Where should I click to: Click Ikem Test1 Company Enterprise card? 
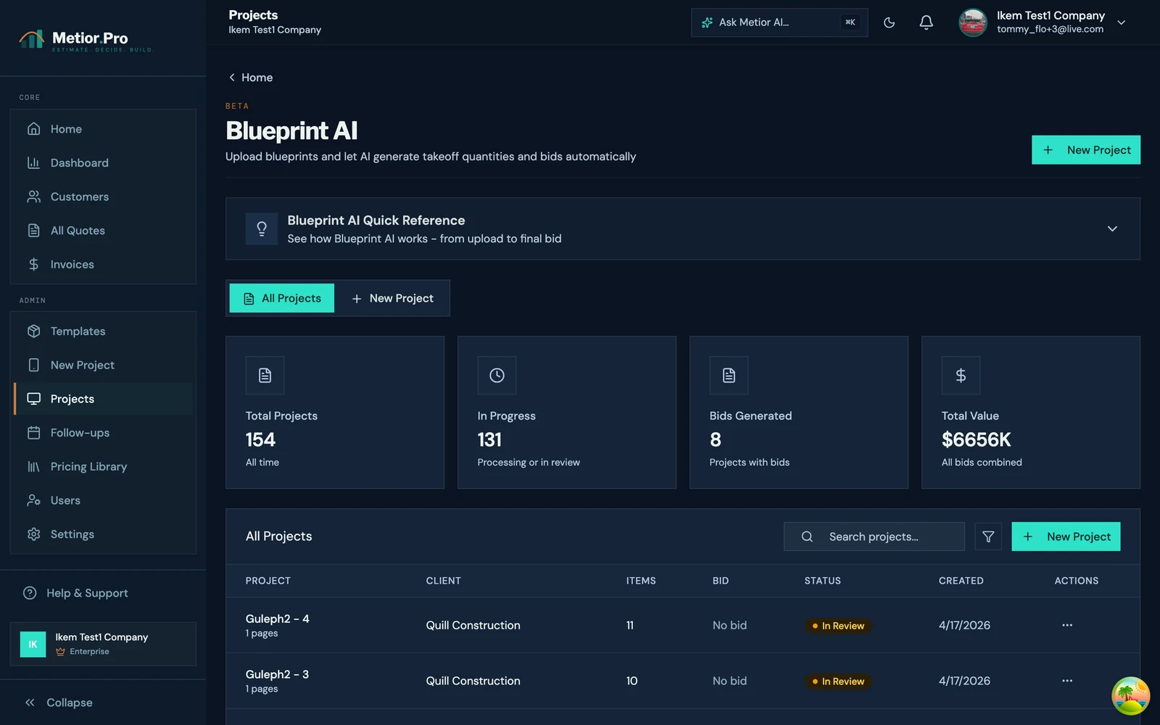(103, 644)
